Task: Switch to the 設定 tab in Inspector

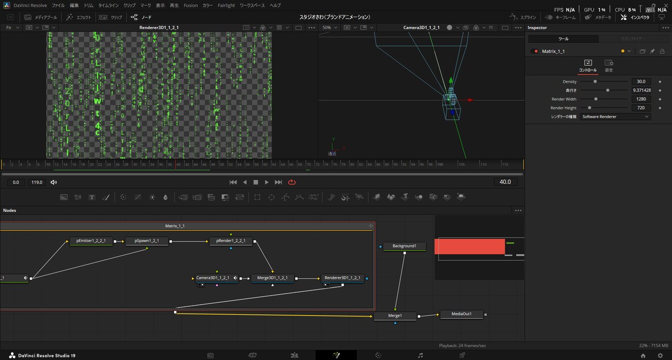Action: [x=609, y=66]
